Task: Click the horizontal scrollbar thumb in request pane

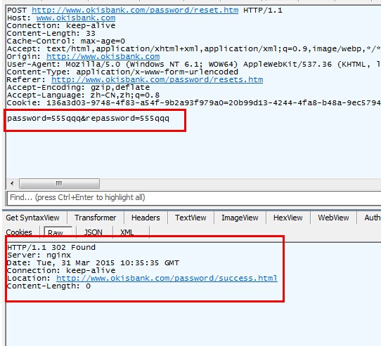Action: (59, 183)
